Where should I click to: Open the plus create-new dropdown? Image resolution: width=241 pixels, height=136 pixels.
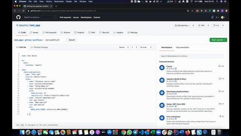(x=217, y=17)
